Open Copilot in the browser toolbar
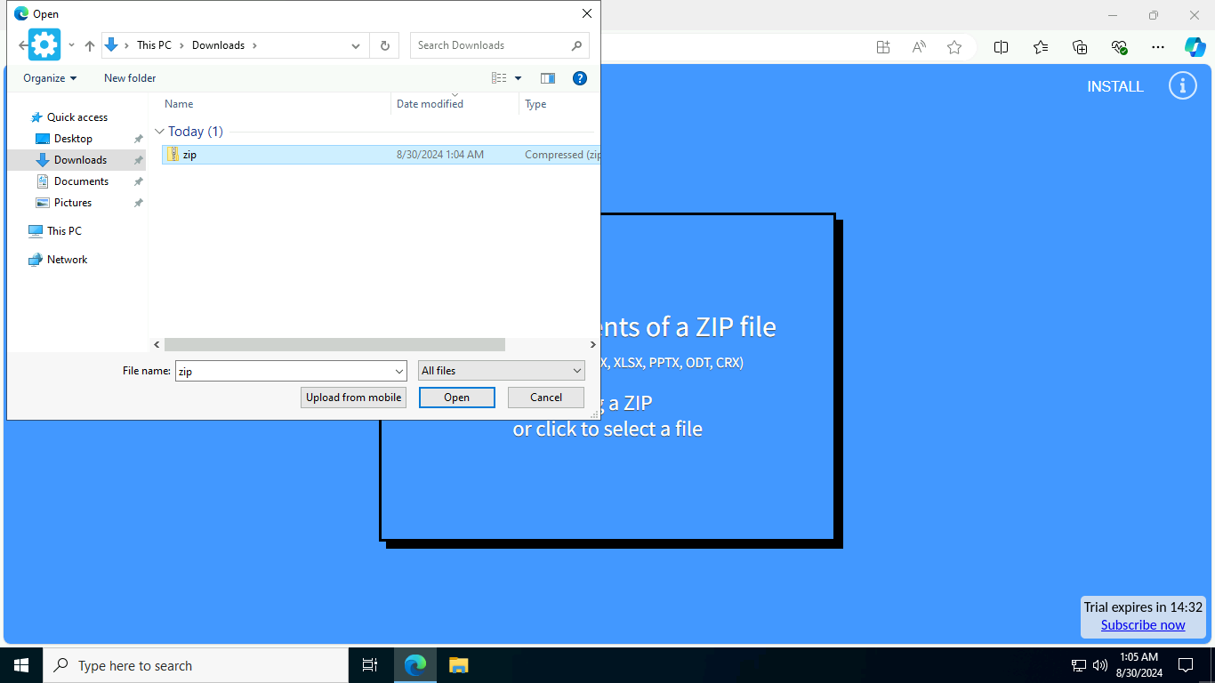 1195,47
